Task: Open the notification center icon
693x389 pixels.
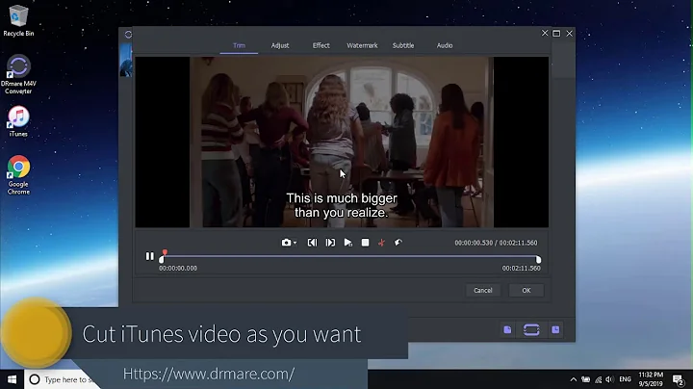Action: [679, 379]
